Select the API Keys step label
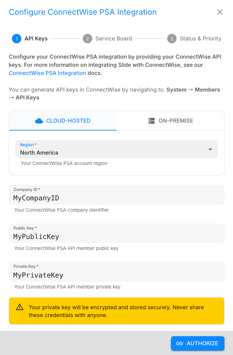 (x=36, y=39)
